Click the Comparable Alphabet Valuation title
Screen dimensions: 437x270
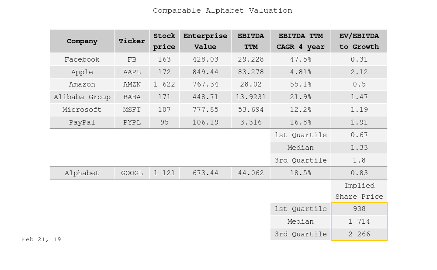point(222,10)
